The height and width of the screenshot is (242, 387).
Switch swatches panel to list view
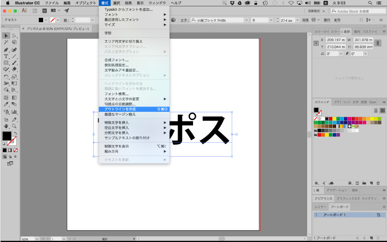tap(375, 110)
